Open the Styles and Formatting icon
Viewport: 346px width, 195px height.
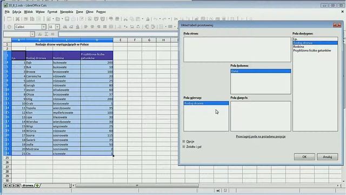tap(9, 27)
